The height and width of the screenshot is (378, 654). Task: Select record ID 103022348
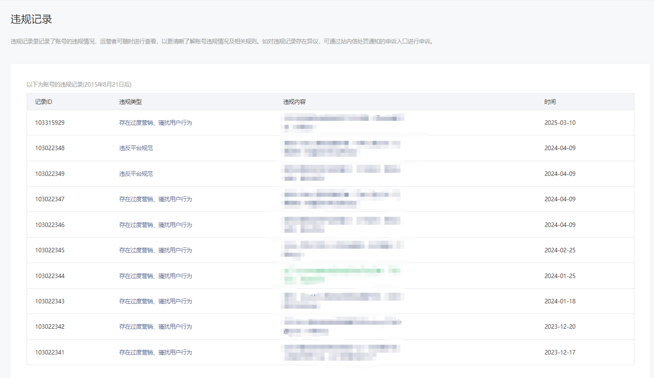(50, 148)
